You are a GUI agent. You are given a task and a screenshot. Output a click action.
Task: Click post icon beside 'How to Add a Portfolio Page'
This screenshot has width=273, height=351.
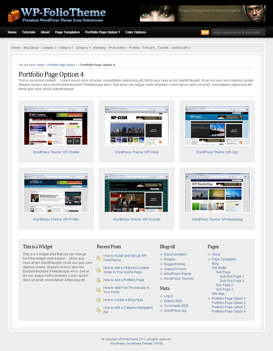99,280
